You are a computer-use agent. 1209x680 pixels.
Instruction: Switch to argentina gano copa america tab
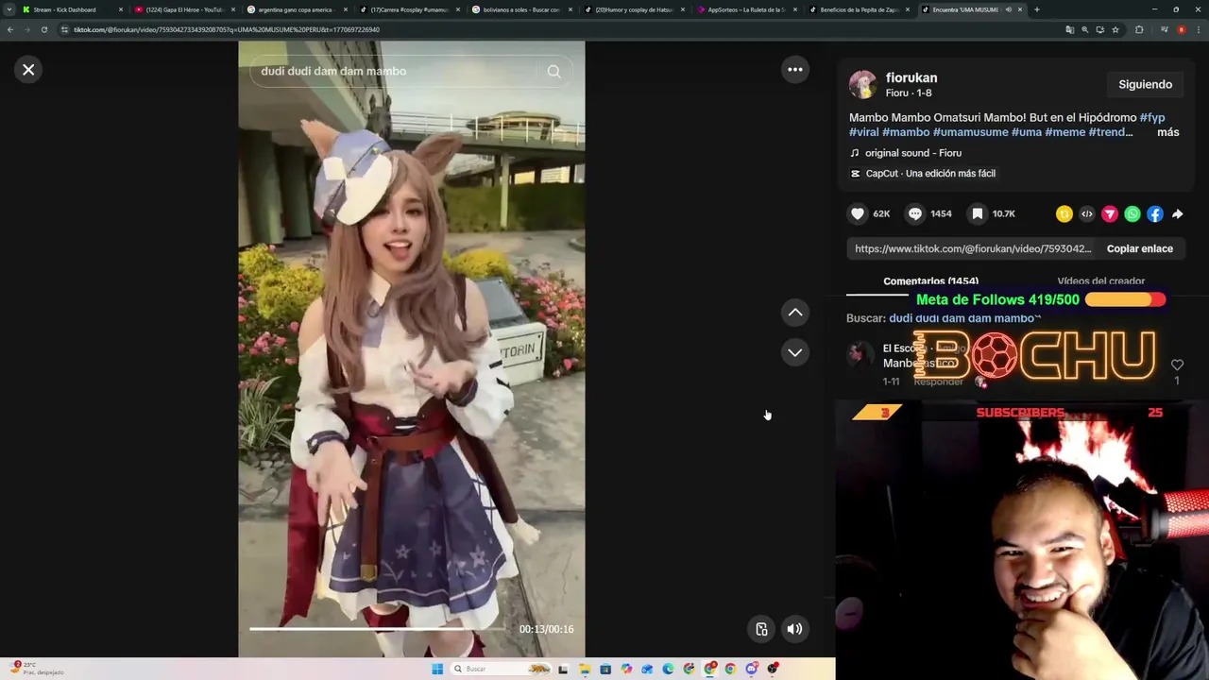(296, 9)
